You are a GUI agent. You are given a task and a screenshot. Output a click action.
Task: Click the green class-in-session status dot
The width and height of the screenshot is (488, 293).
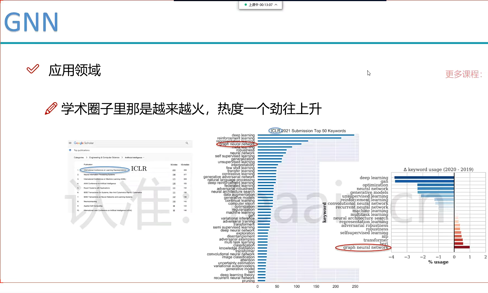[x=246, y=5]
